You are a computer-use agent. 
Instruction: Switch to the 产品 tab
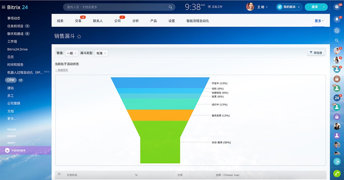tap(153, 21)
